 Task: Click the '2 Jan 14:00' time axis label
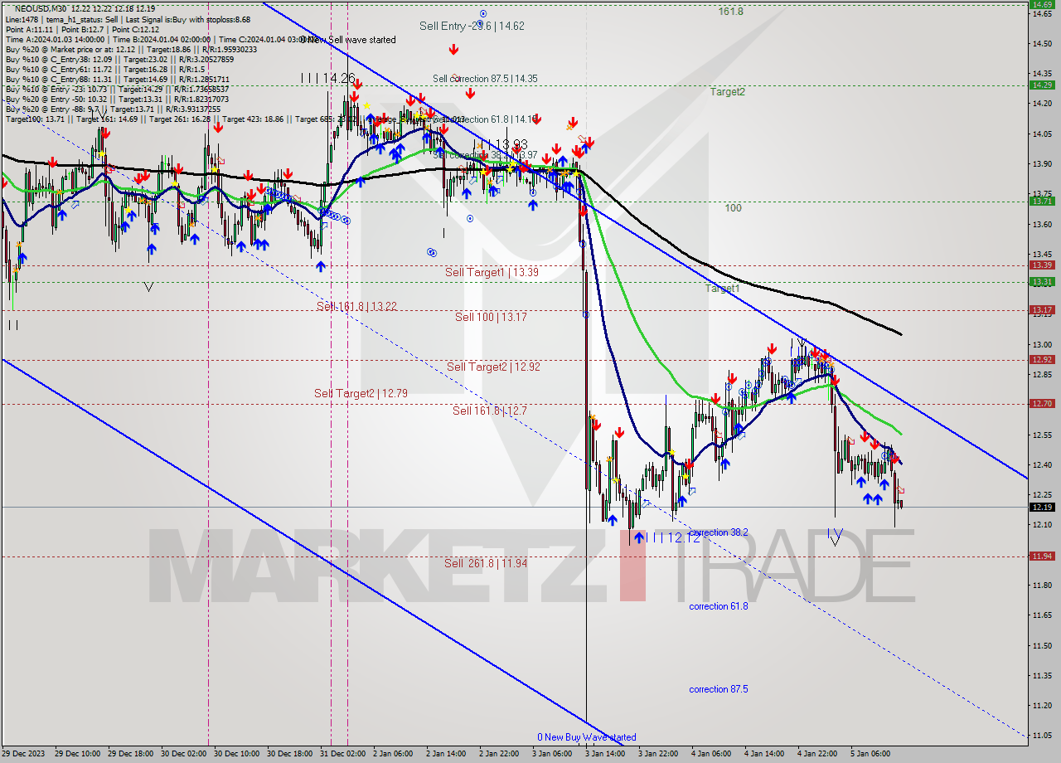pos(445,754)
